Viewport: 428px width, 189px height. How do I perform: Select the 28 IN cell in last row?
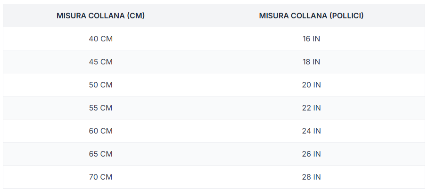coord(311,177)
